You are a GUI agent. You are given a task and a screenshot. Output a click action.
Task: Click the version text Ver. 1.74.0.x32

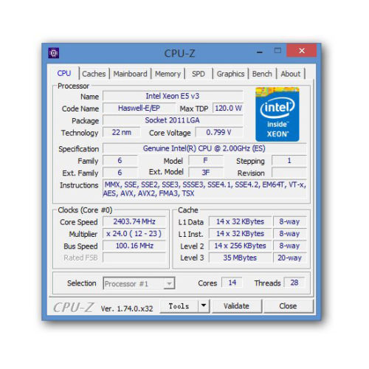127,308
